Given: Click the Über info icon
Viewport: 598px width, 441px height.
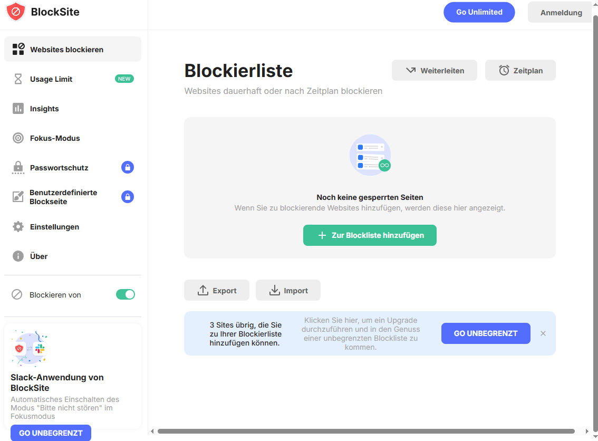Looking at the screenshot, I should 18,256.
